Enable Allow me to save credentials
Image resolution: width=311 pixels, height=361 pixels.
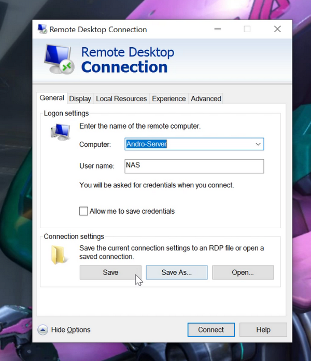tap(83, 211)
